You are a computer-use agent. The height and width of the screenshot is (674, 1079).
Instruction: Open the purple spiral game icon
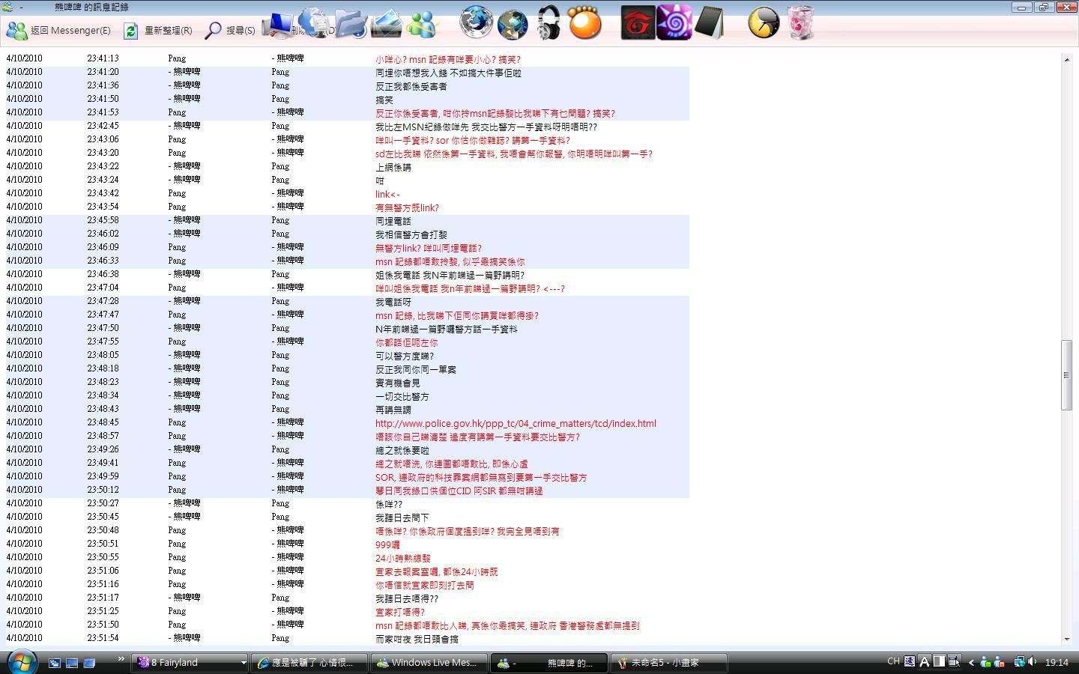(674, 23)
